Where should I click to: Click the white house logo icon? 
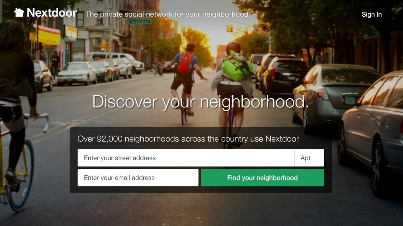point(19,13)
